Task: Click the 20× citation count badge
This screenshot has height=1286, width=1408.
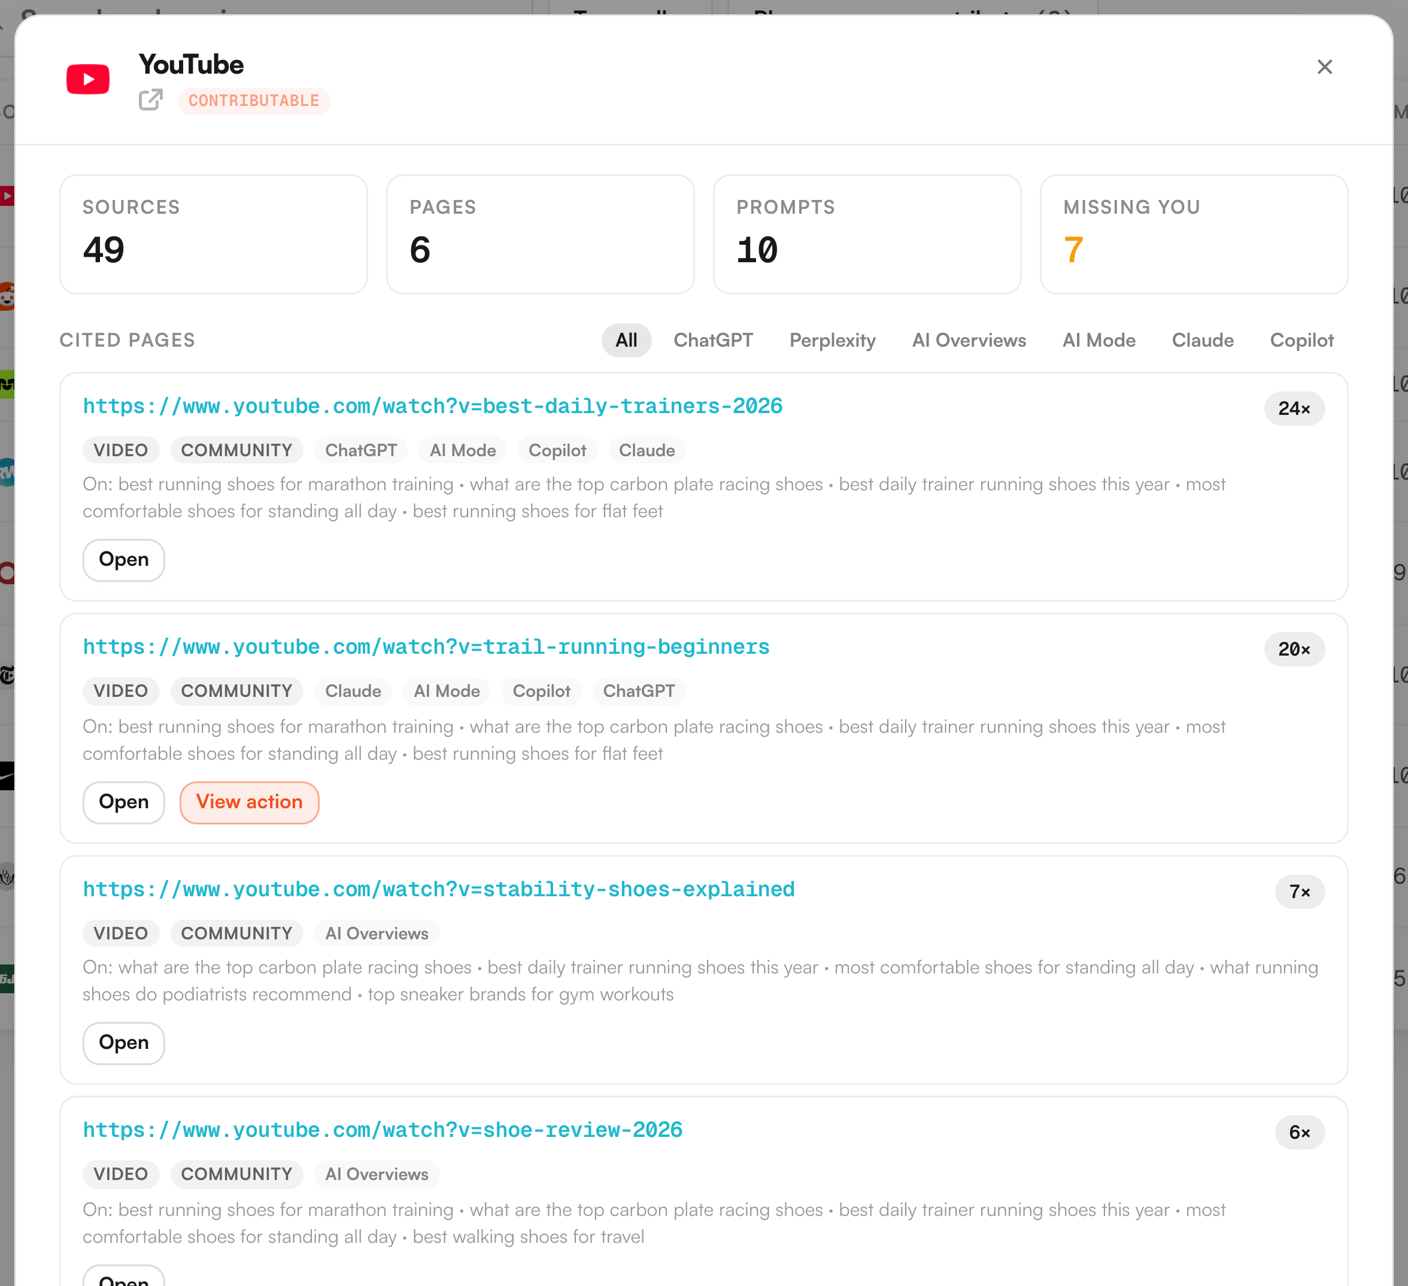Action: [1294, 650]
